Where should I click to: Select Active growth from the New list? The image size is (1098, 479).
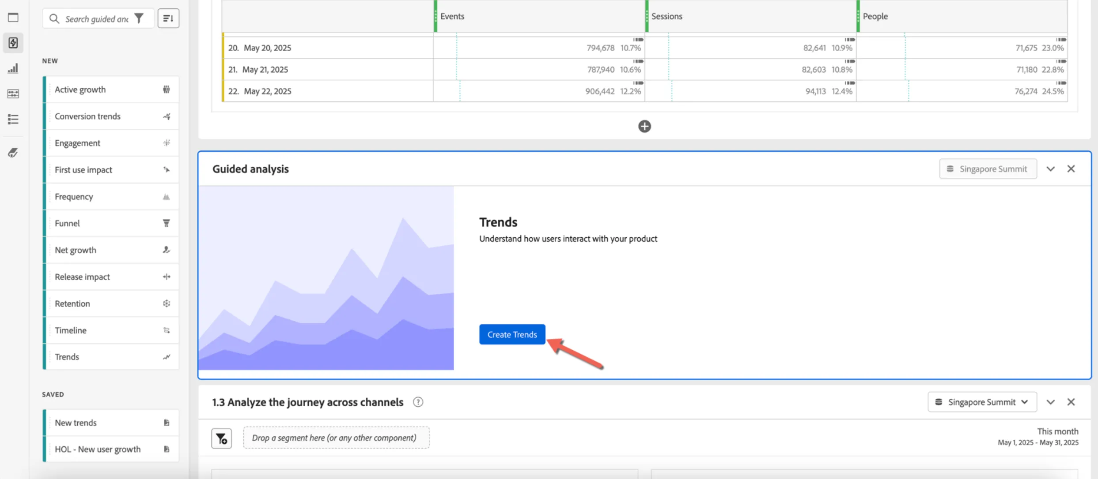click(111, 90)
